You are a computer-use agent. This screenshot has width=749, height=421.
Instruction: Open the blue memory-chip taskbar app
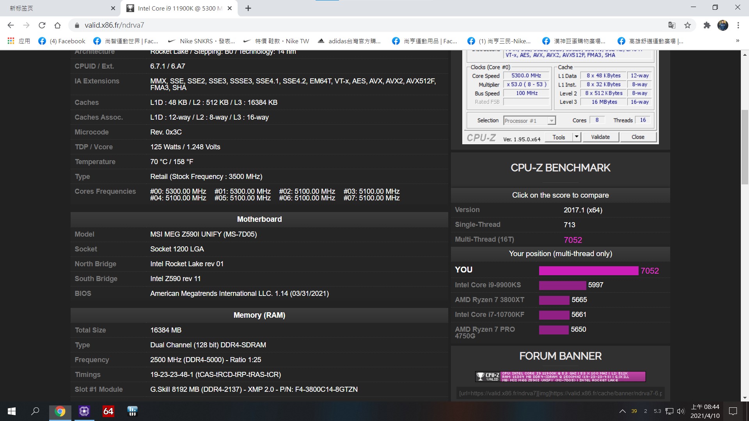tap(132, 411)
